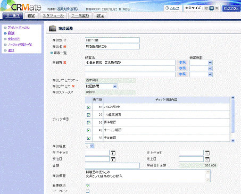Toggle checklist checkbox for item 20

[88, 115]
